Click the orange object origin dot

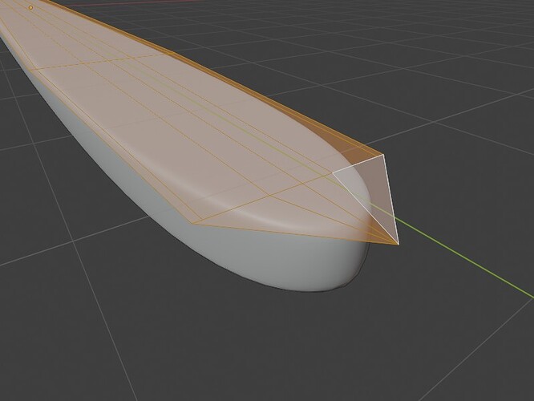(x=30, y=7)
